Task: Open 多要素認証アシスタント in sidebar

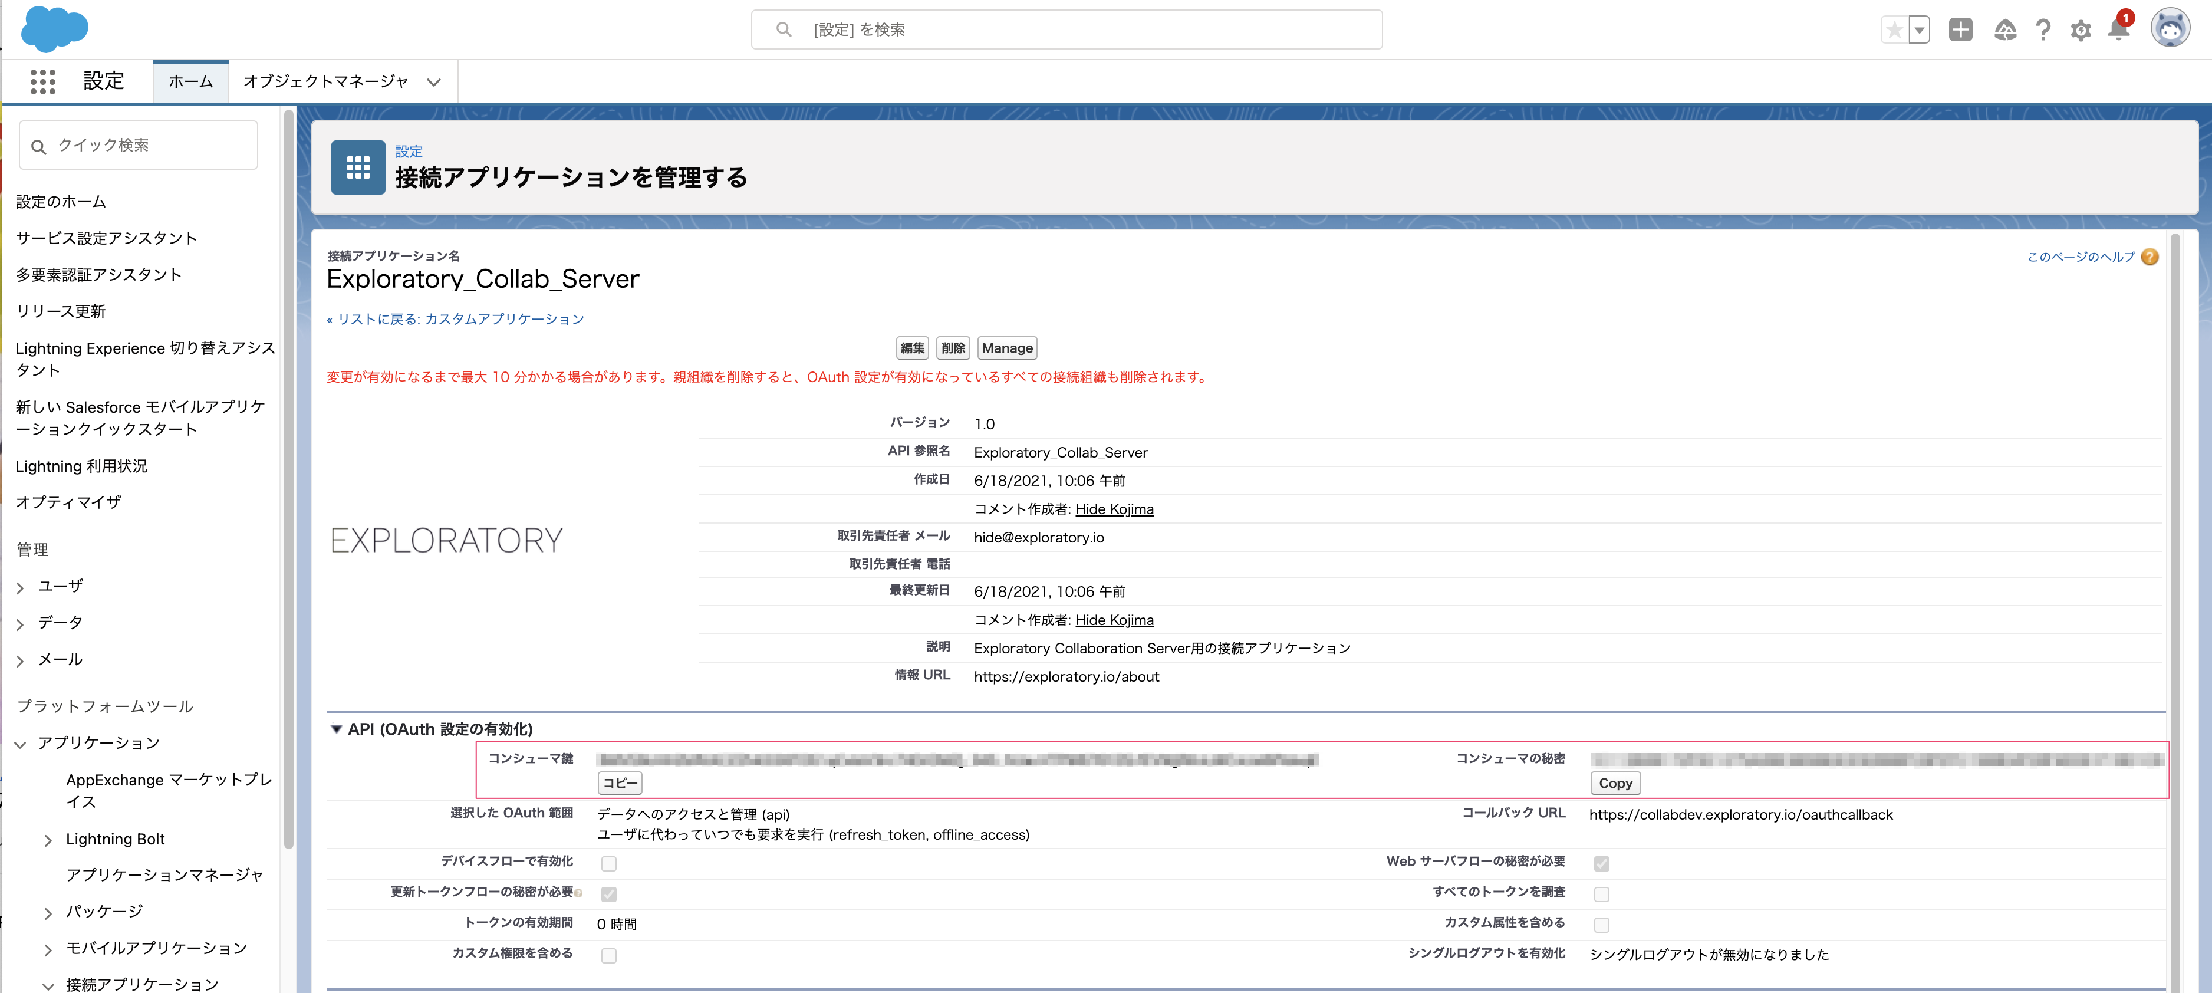Action: pyautogui.click(x=99, y=275)
